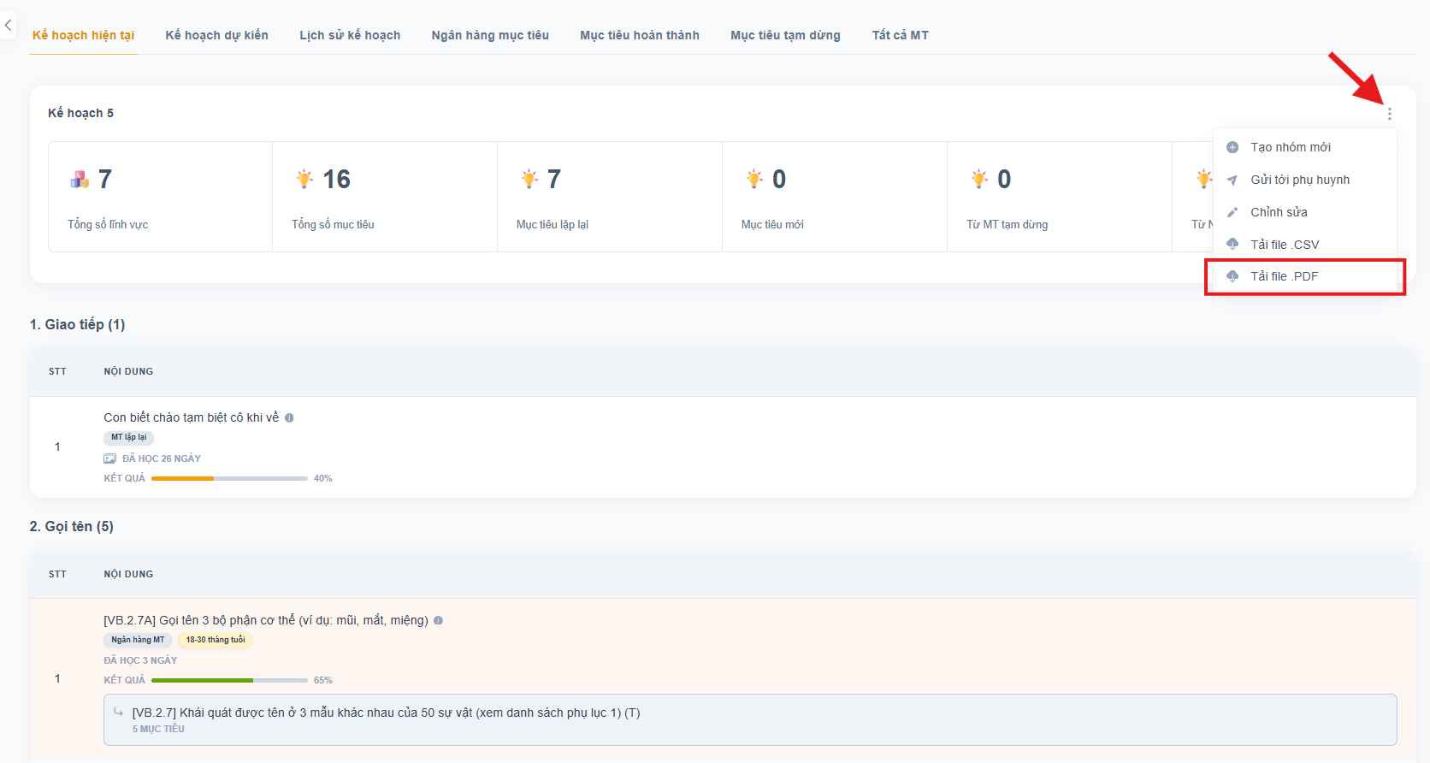Switch to 'Kế hoạch dự kiến' tab
The height and width of the screenshot is (763, 1430).
216,35
